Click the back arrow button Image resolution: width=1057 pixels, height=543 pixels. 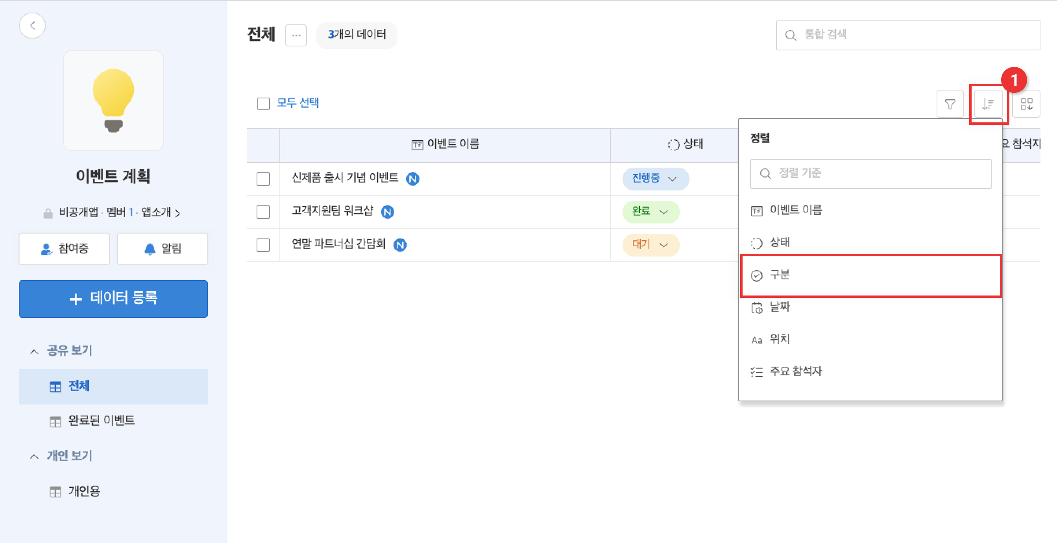pos(32,26)
